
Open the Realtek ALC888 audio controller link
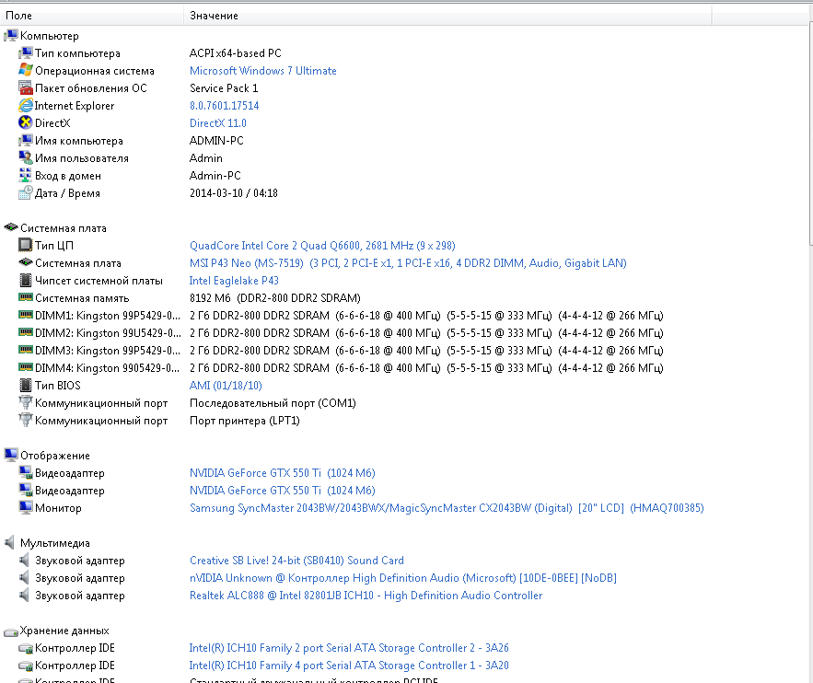pyautogui.click(x=366, y=596)
